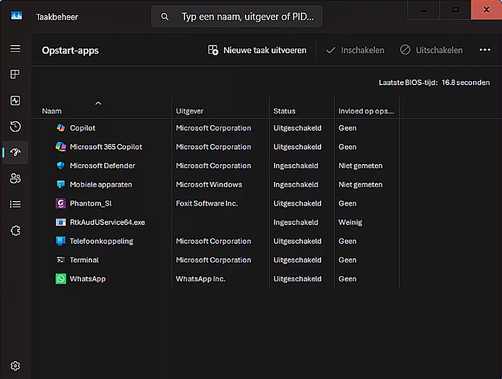Select the Microsoft Defender row

click(102, 166)
